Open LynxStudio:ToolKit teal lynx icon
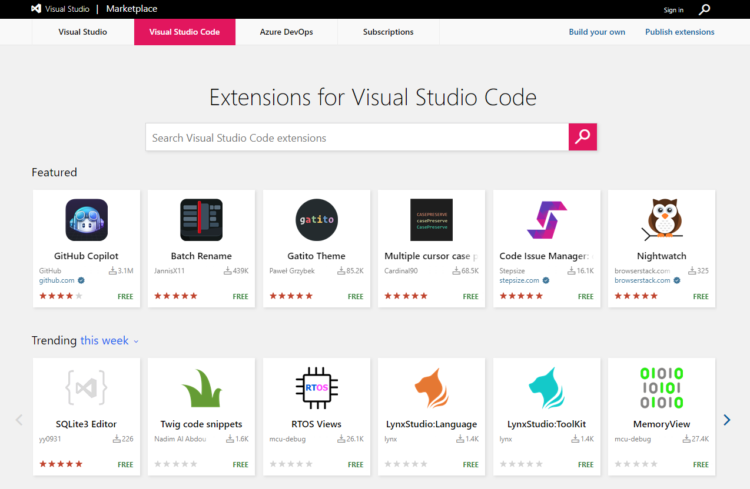The image size is (750, 489). 547,388
